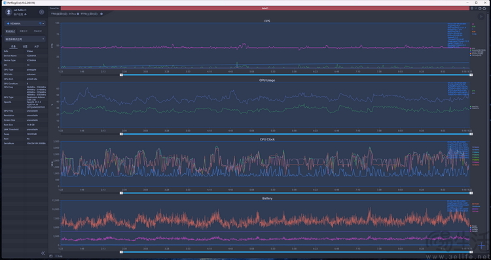This screenshot has width=491, height=260.
Task: Click info icon next to first TTFD value
Action: pos(78,14)
